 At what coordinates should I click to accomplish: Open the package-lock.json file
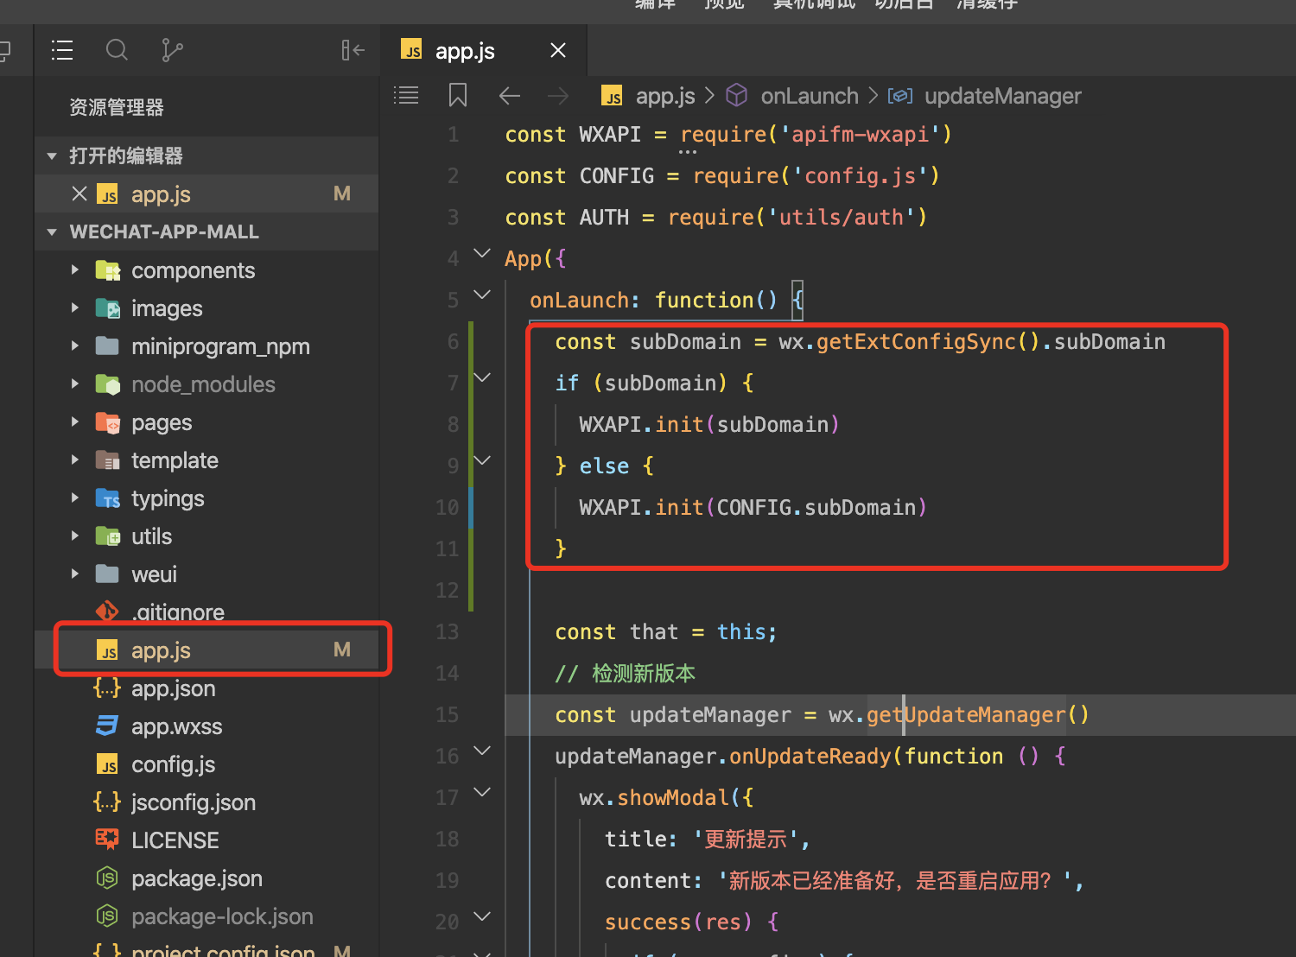(x=222, y=916)
